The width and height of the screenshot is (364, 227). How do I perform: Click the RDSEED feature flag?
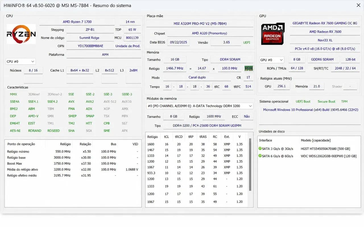(53, 131)
